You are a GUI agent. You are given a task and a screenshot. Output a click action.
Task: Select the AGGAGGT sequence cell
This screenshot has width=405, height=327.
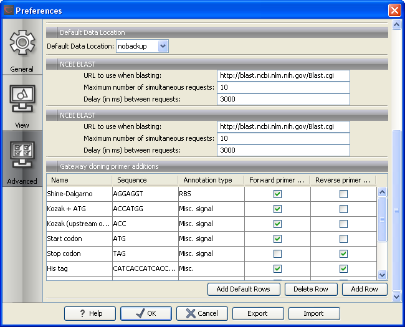pos(145,194)
